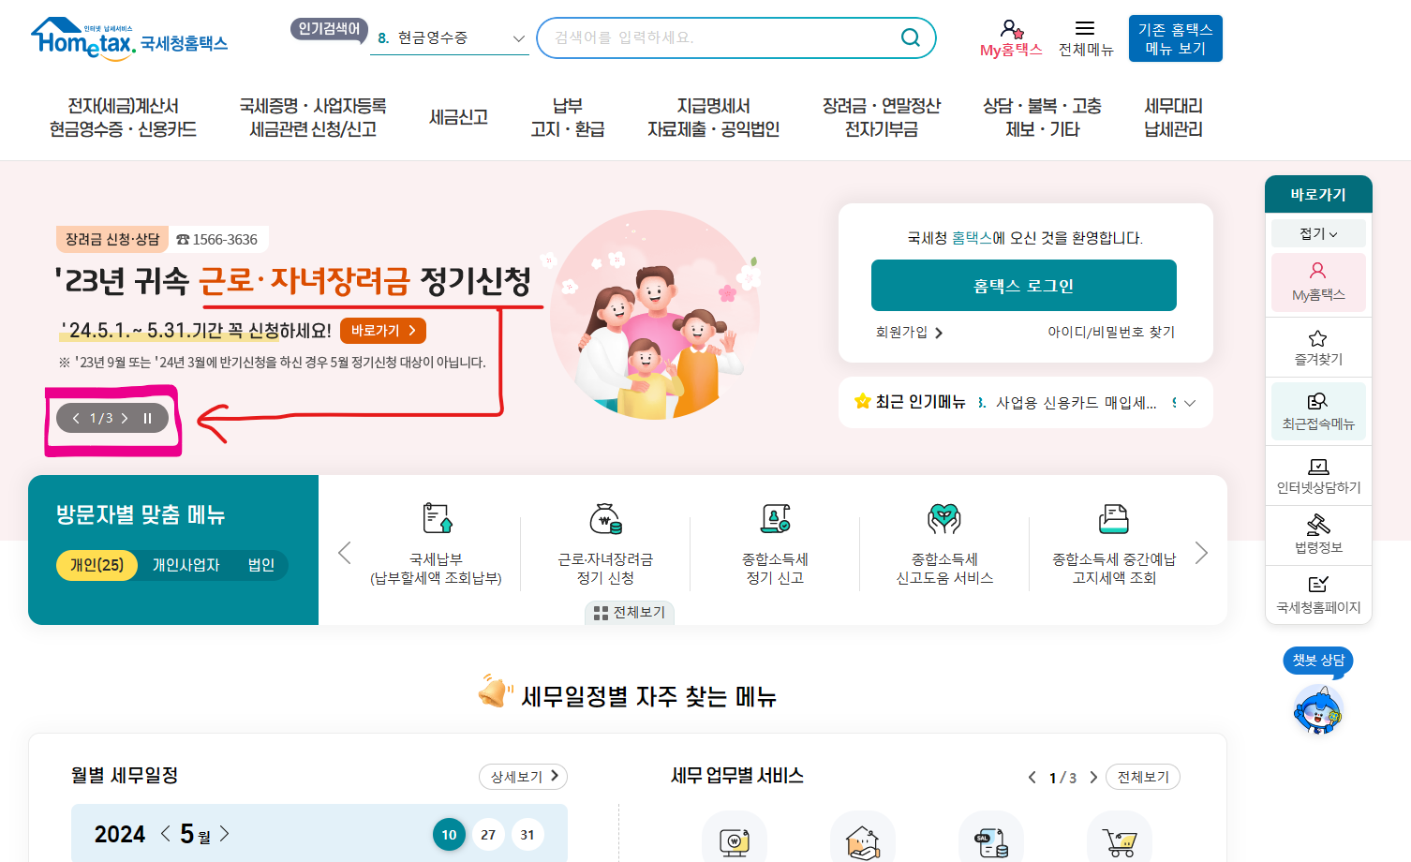Collapse the sidebar with 접기
Viewport: 1411px width, 862px height.
(x=1318, y=231)
